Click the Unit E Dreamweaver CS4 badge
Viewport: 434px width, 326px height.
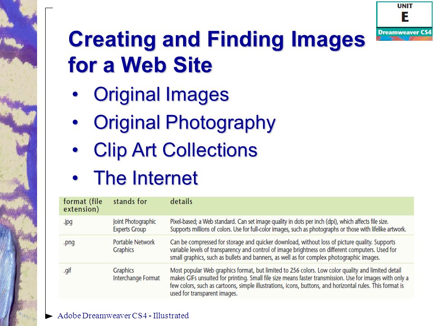click(x=404, y=21)
